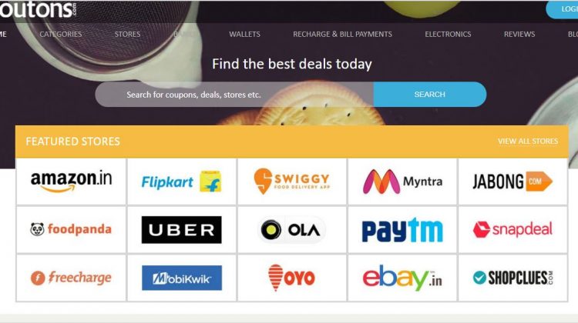The image size is (578, 323).
Task: Focus the coupons search input field
Action: tap(234, 94)
